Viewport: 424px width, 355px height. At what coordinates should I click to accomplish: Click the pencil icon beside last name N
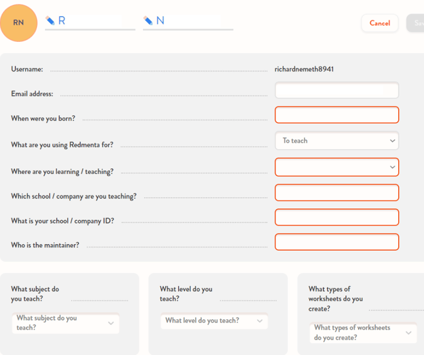(148, 21)
